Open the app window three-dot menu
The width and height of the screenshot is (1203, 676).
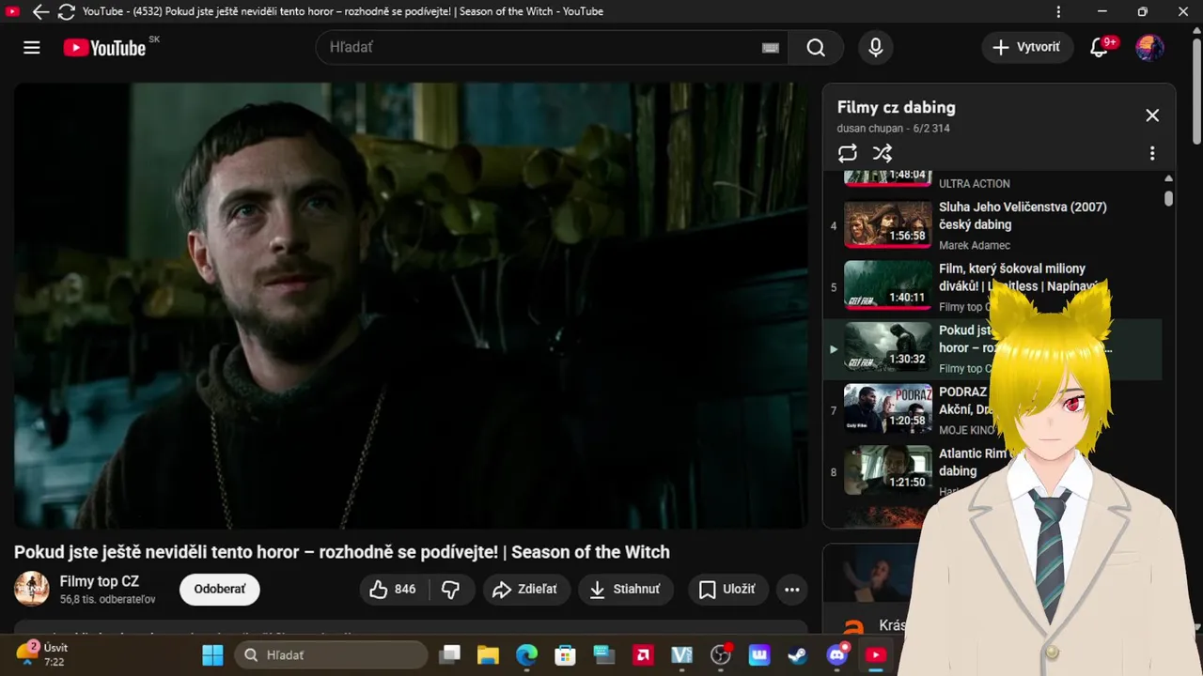[x=1059, y=12]
